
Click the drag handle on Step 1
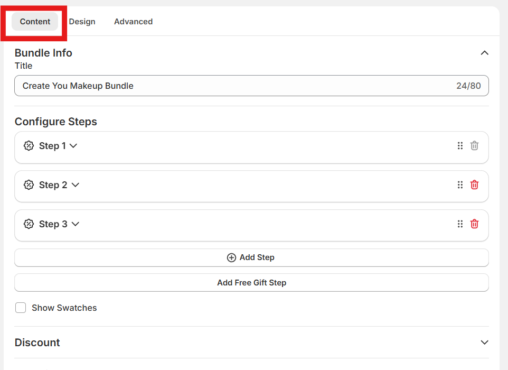(x=460, y=146)
